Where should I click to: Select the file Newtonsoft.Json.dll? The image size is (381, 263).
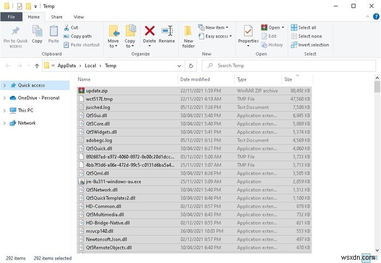[194, 240]
